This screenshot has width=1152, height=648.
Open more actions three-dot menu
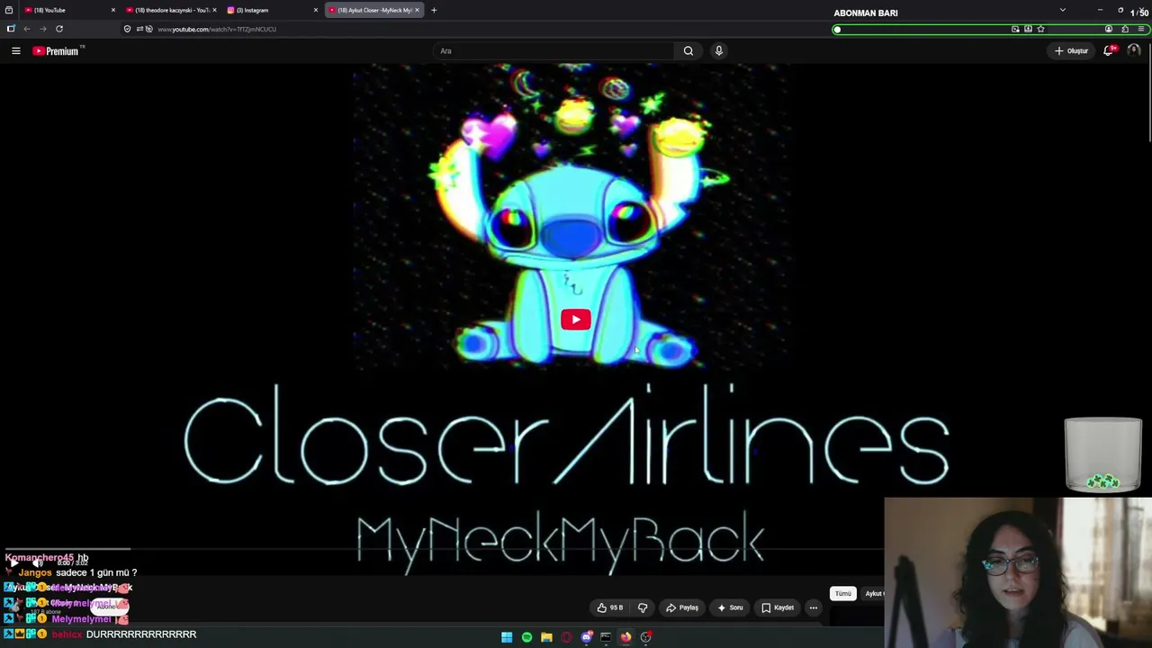[814, 607]
